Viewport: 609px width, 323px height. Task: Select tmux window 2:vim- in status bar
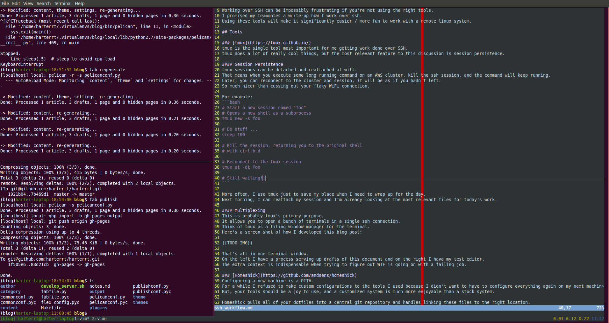point(100,319)
